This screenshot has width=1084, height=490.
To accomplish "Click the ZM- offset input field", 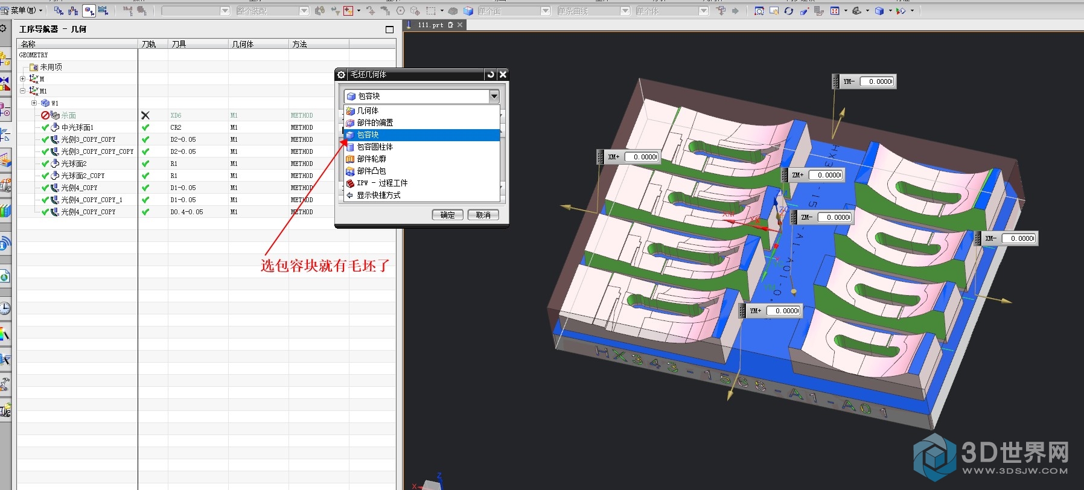I will pyautogui.click(x=835, y=217).
